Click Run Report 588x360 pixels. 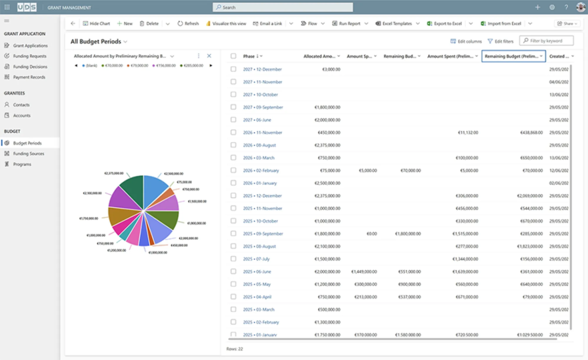(x=346, y=23)
